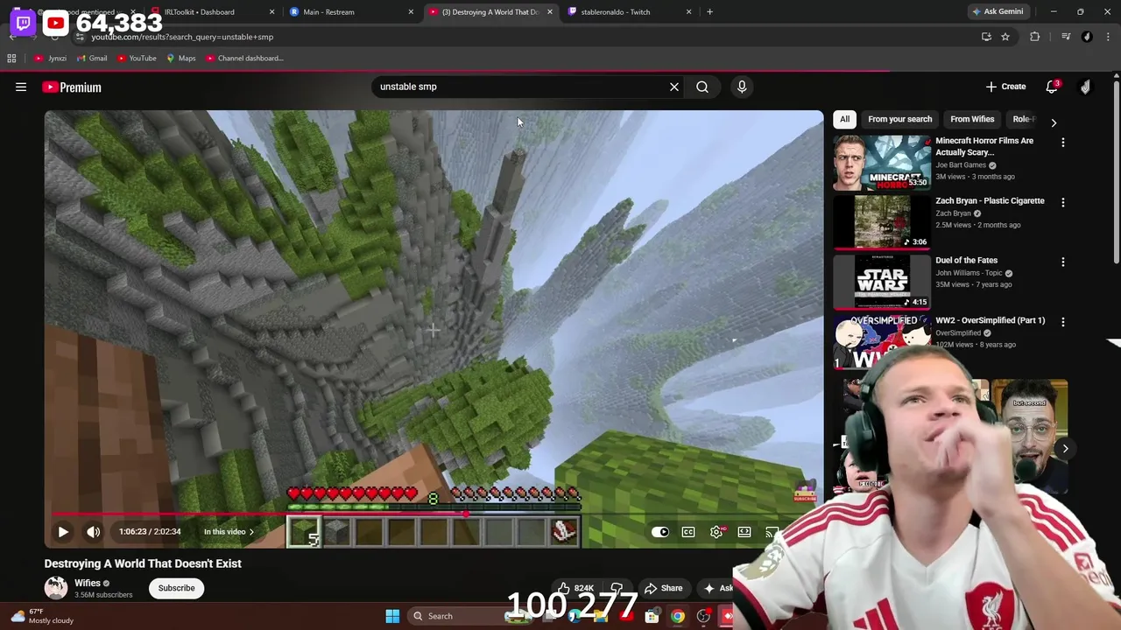Screen dimensions: 1121x630
Task: Click the Create button
Action: [x=1005, y=87]
